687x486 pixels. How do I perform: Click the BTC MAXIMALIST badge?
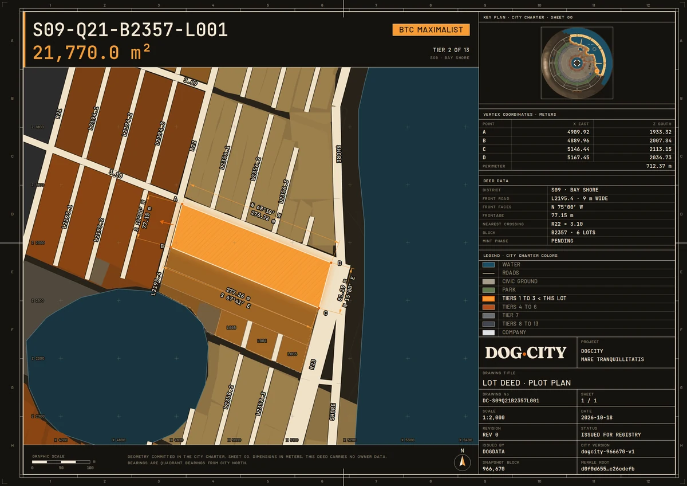point(431,30)
